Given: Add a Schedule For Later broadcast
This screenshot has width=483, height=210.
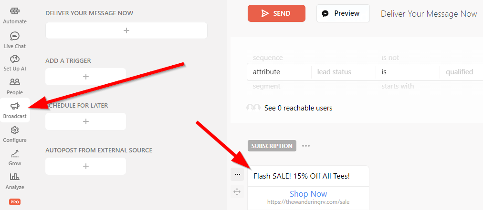Looking at the screenshot, I should (x=85, y=121).
